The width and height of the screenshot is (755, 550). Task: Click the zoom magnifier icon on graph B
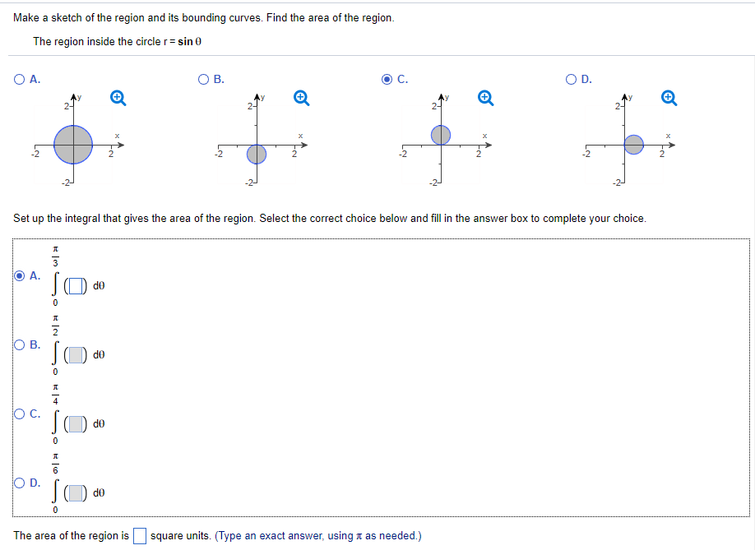click(301, 96)
